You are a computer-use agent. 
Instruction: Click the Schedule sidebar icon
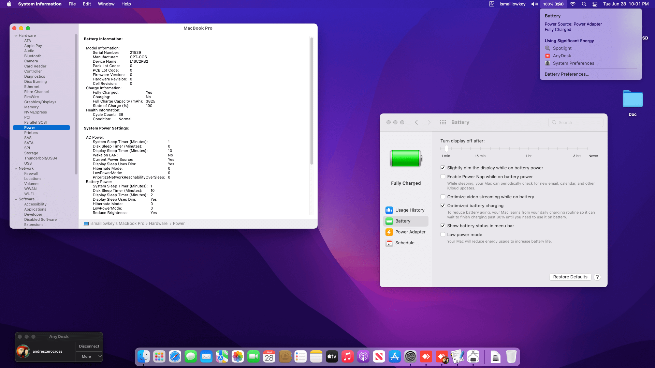[389, 243]
